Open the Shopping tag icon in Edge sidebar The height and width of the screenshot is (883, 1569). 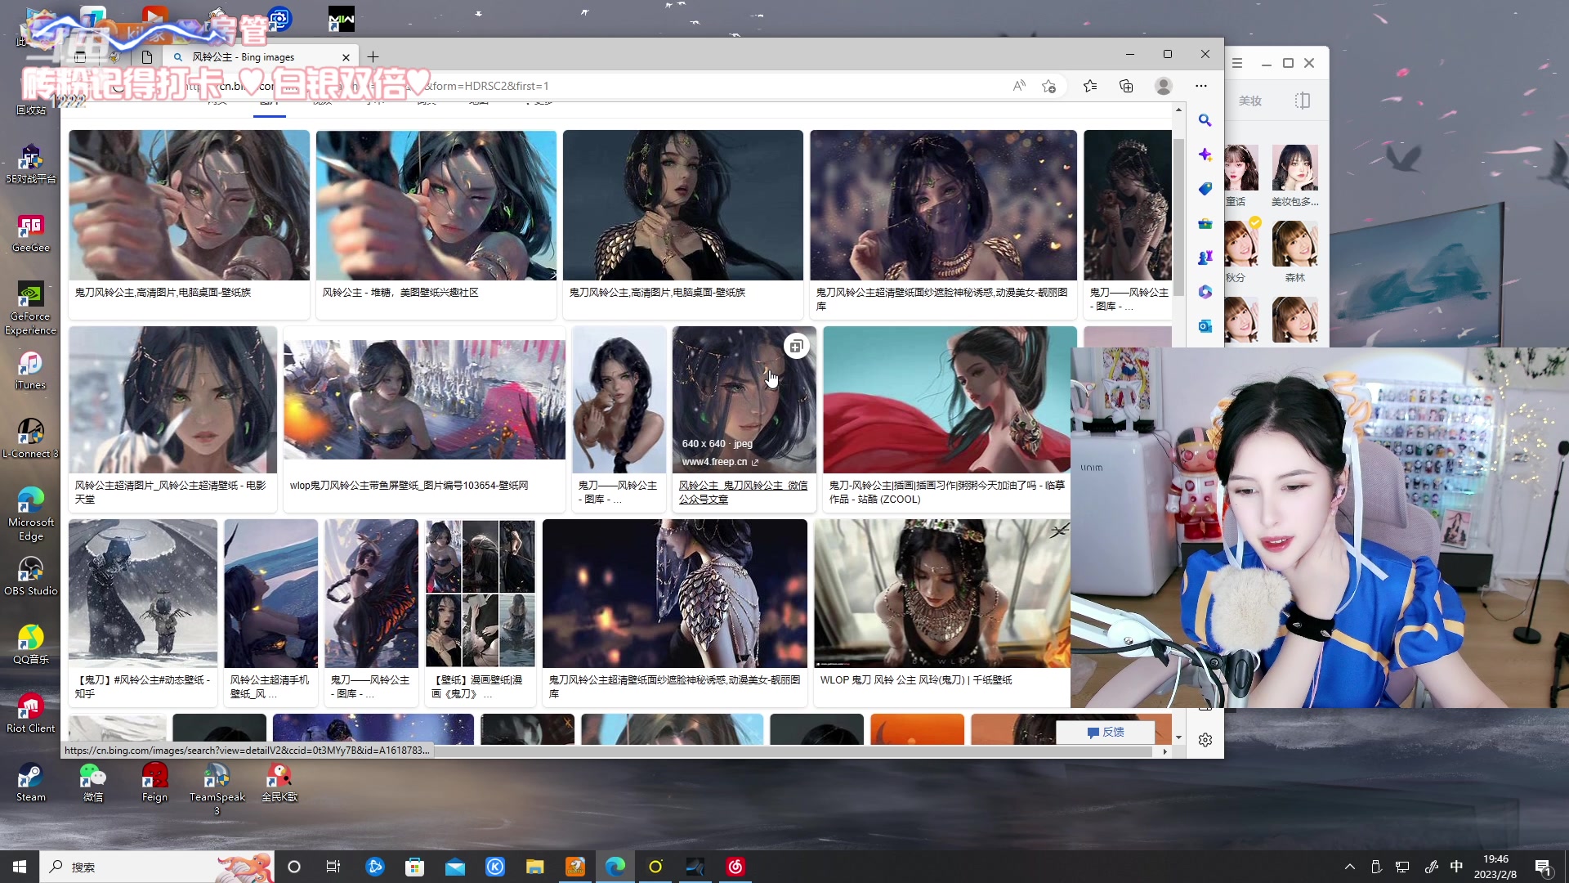tap(1205, 189)
